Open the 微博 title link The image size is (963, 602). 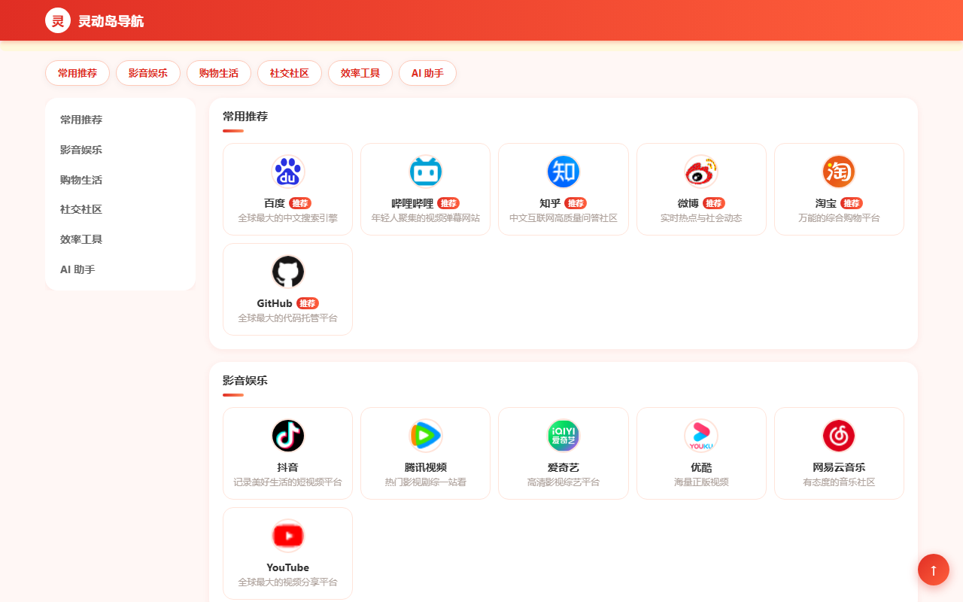tap(688, 203)
